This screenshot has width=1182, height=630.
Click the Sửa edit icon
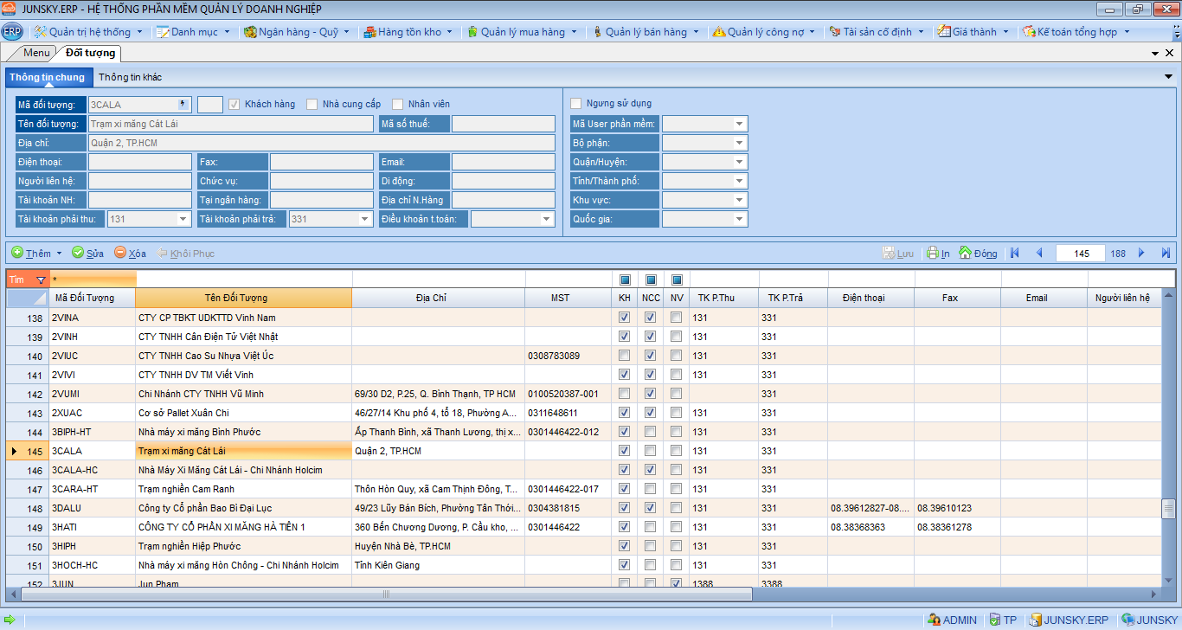pos(78,253)
